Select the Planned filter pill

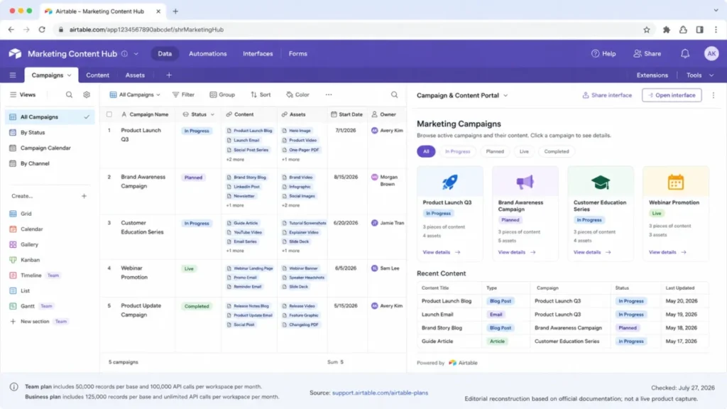coord(495,151)
